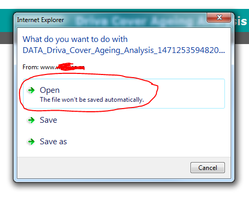Click the dark gray bar left of dialog
249x203 pixels.
[x=7, y=38]
